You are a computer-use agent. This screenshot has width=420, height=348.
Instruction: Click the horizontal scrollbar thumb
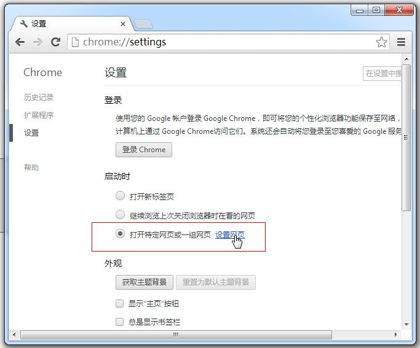(x=176, y=334)
